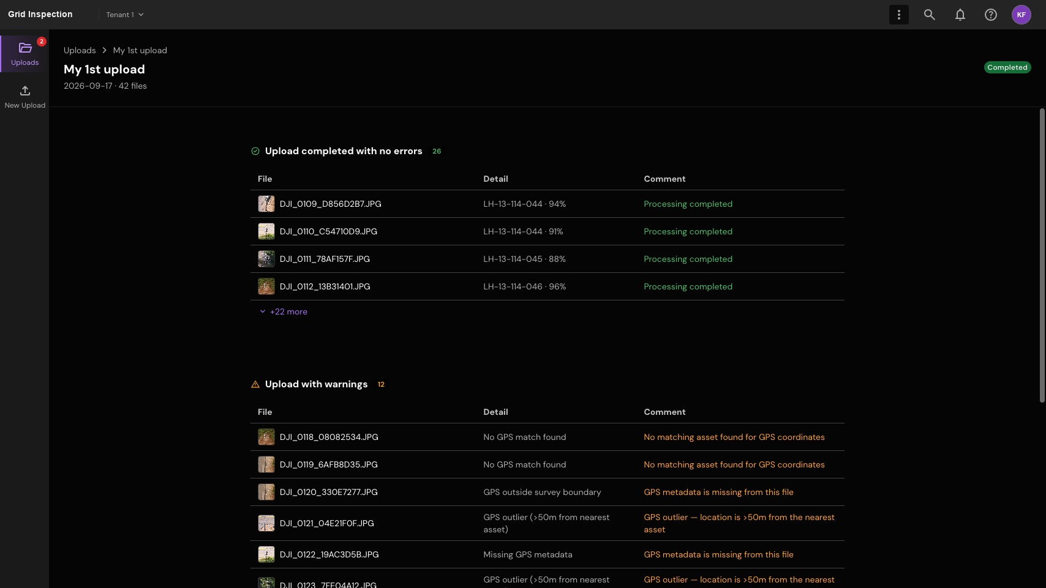Select file name DJI_0111_78AF157F.JPG
The height and width of the screenshot is (588, 1046).
(x=325, y=259)
